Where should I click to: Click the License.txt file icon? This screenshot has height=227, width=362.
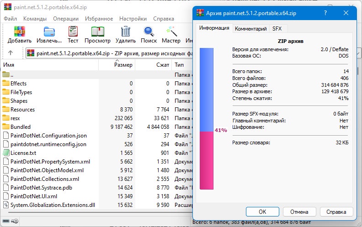tap(6, 153)
